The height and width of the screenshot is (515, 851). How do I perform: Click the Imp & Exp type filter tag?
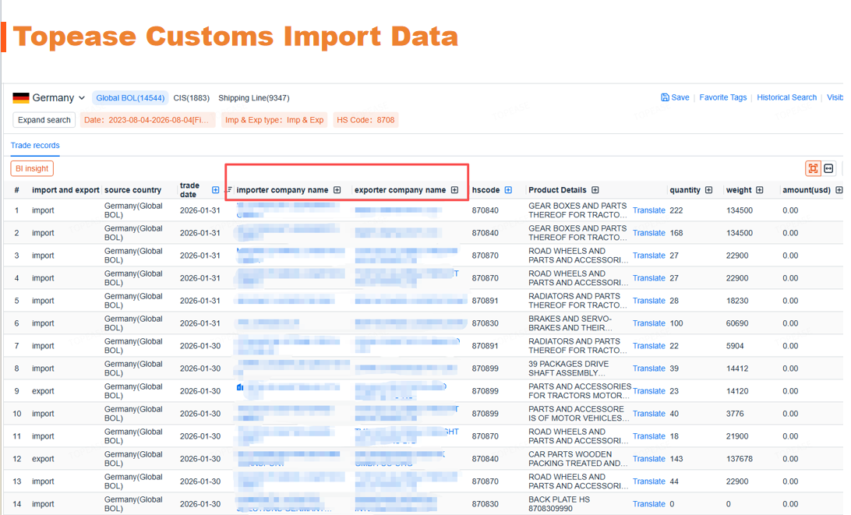[274, 120]
